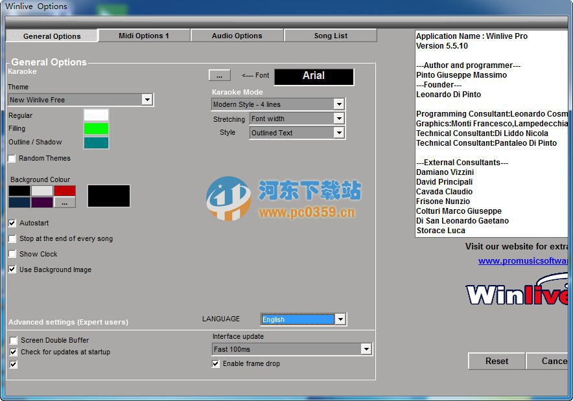The image size is (573, 401).
Task: Open the Audio Options tab
Action: tap(237, 36)
